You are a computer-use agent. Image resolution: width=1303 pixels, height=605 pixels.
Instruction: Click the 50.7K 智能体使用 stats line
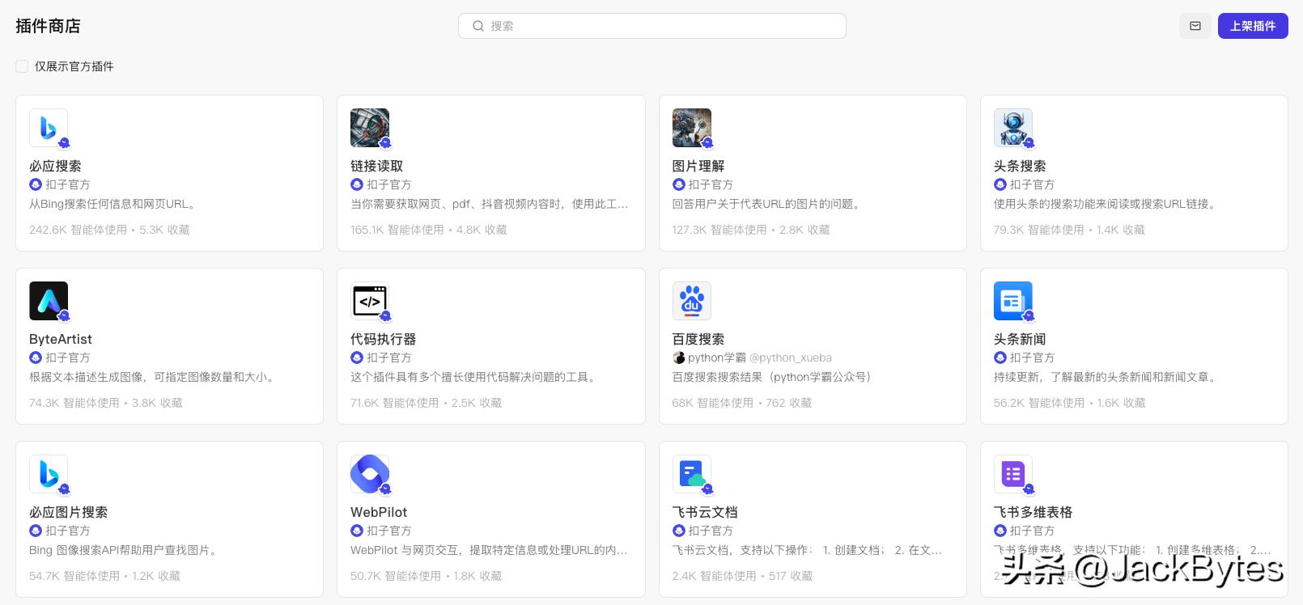pyautogui.click(x=427, y=576)
